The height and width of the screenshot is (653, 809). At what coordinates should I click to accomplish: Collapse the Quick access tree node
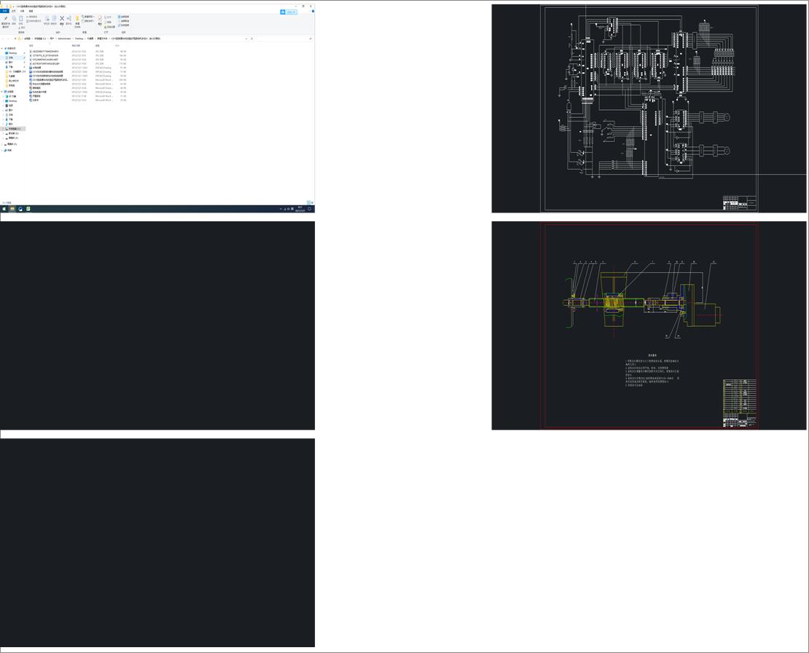click(x=2, y=49)
